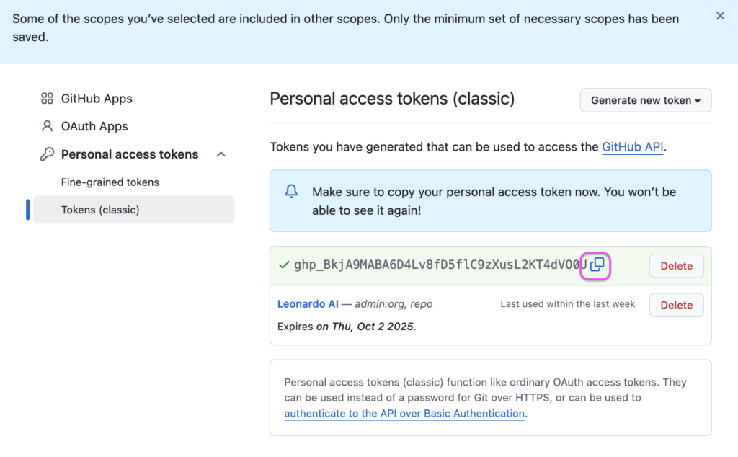The height and width of the screenshot is (457, 738).
Task: Select Tokens (classic) in sidebar
Action: click(x=133, y=210)
